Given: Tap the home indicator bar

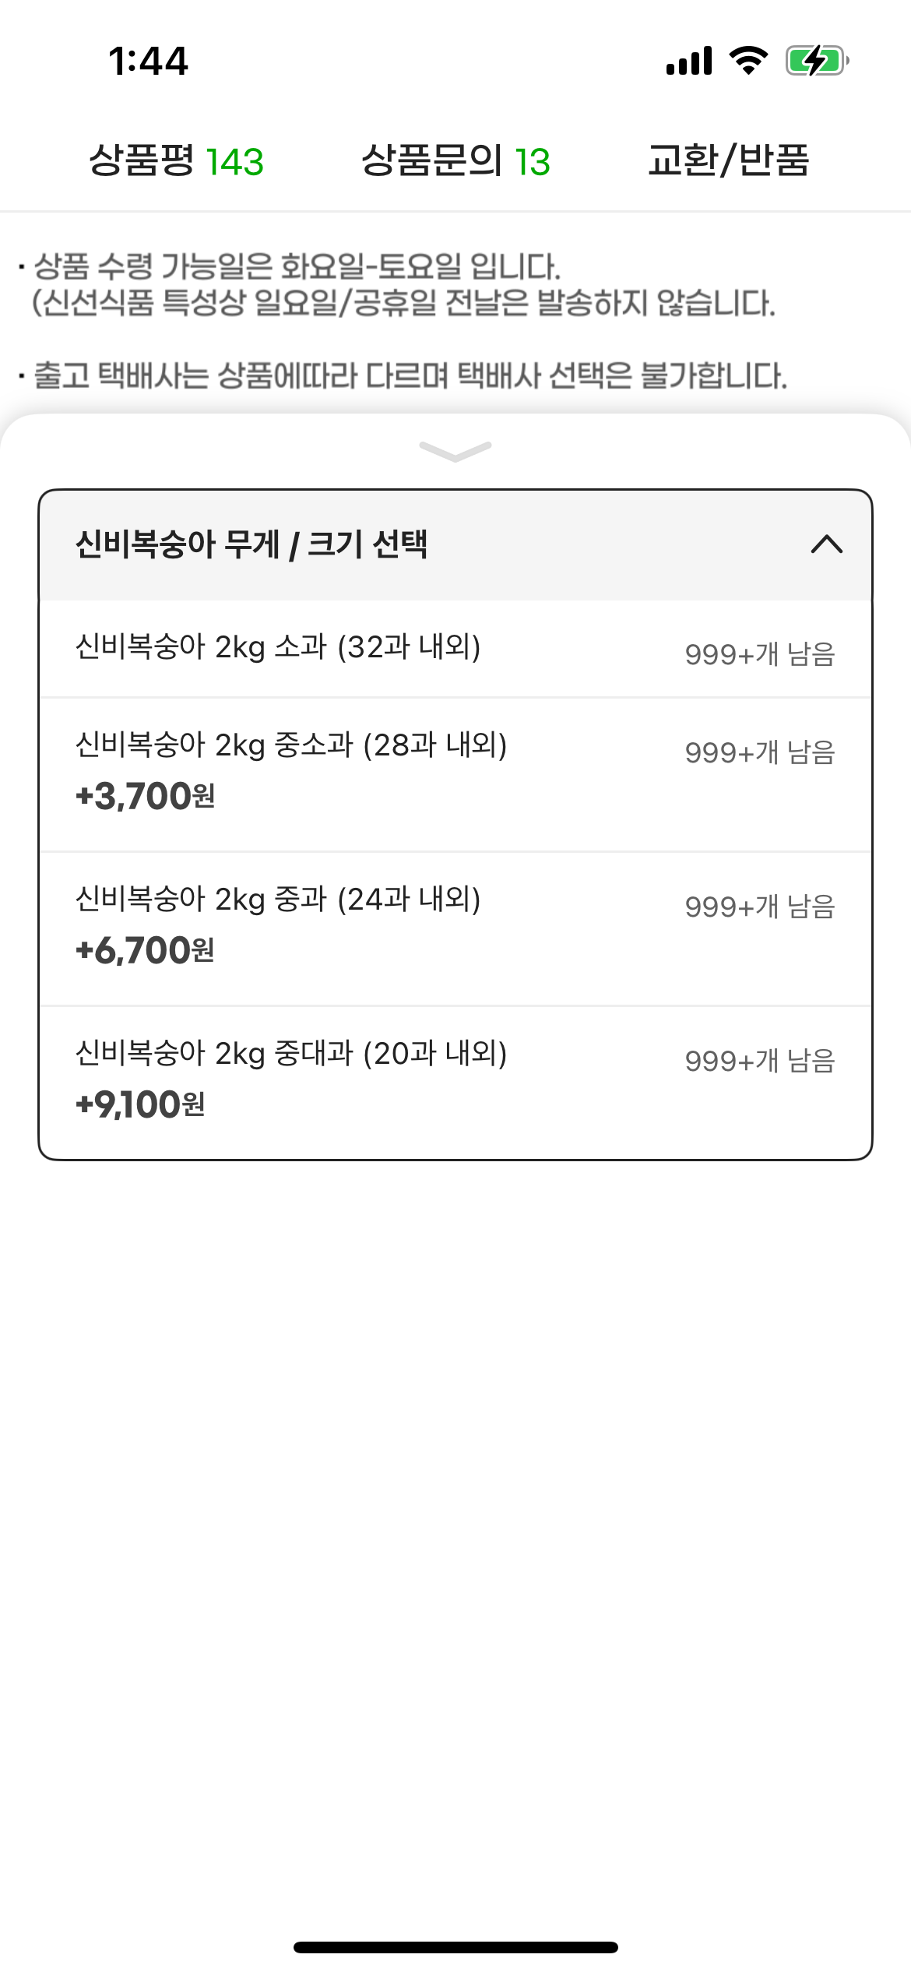Looking at the screenshot, I should click(x=455, y=1947).
